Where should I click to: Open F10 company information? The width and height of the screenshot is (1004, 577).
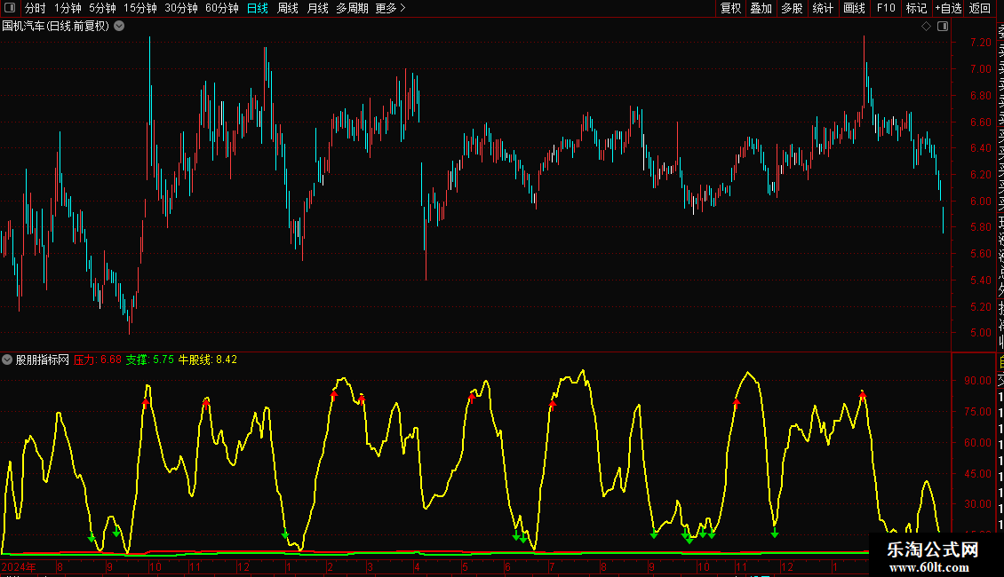click(886, 8)
